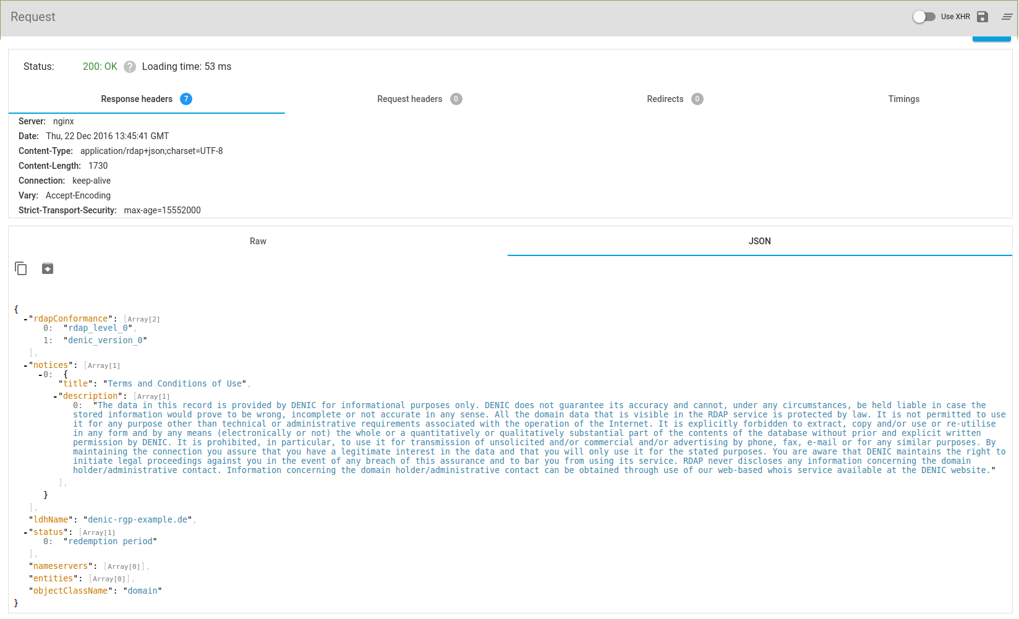This screenshot has height=619, width=1019.
Task: Copy response to clipboard icon
Action: click(21, 268)
